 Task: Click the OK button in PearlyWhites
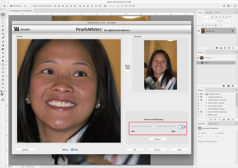coord(135,150)
